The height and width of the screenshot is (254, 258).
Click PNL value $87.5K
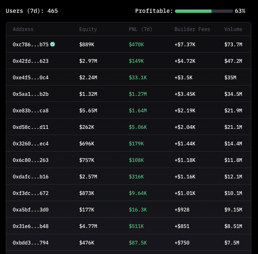pyautogui.click(x=138, y=243)
